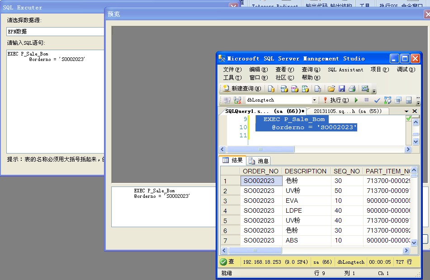430x280 pixels.
Task: Click the 727 行 row count status entry
Action: pyautogui.click(x=404, y=262)
